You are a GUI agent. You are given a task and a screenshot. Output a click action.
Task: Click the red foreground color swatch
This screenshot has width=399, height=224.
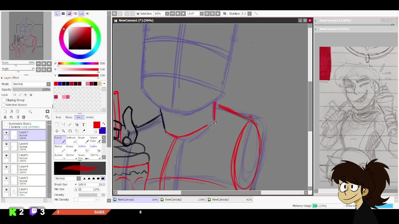pos(97,125)
